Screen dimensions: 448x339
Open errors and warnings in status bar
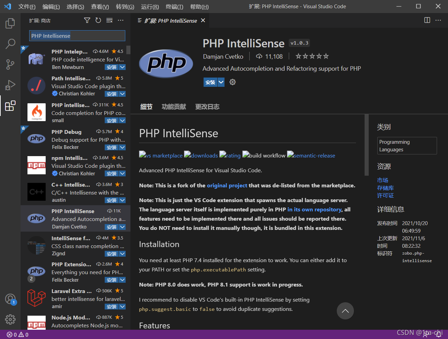click(18, 335)
